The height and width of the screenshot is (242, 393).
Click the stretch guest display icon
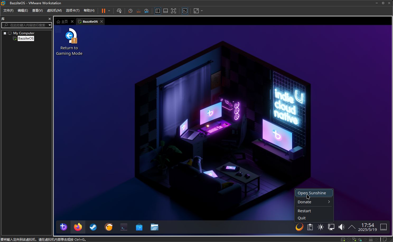pyautogui.click(x=196, y=11)
